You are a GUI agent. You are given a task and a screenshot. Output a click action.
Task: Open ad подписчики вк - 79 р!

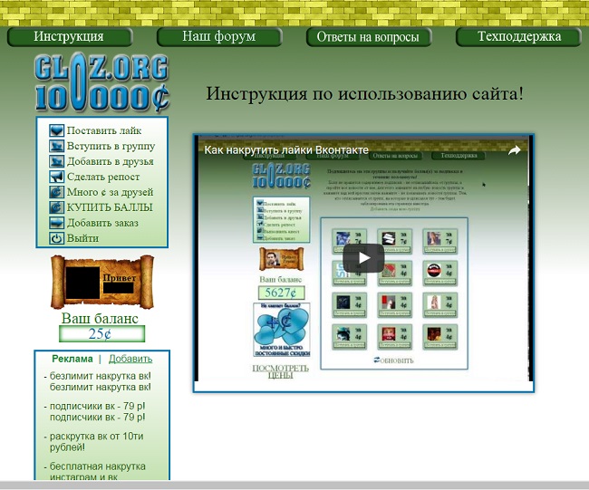(97, 412)
